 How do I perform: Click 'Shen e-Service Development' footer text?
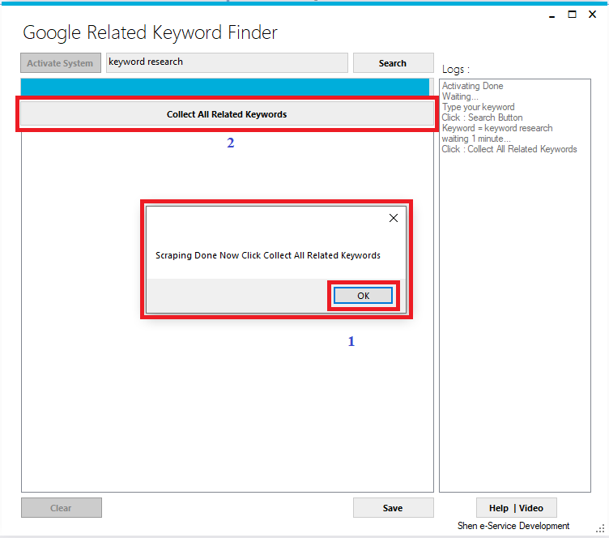tap(513, 526)
